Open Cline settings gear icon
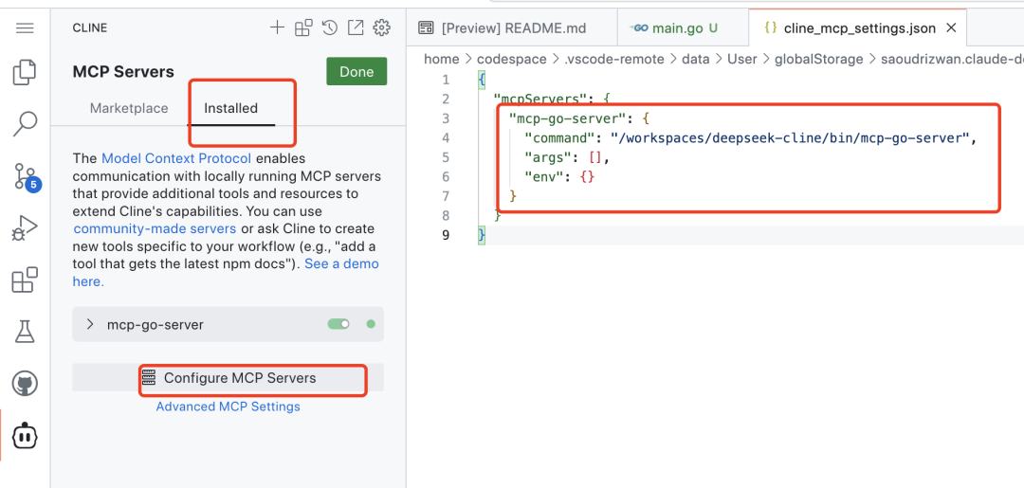 click(x=382, y=27)
